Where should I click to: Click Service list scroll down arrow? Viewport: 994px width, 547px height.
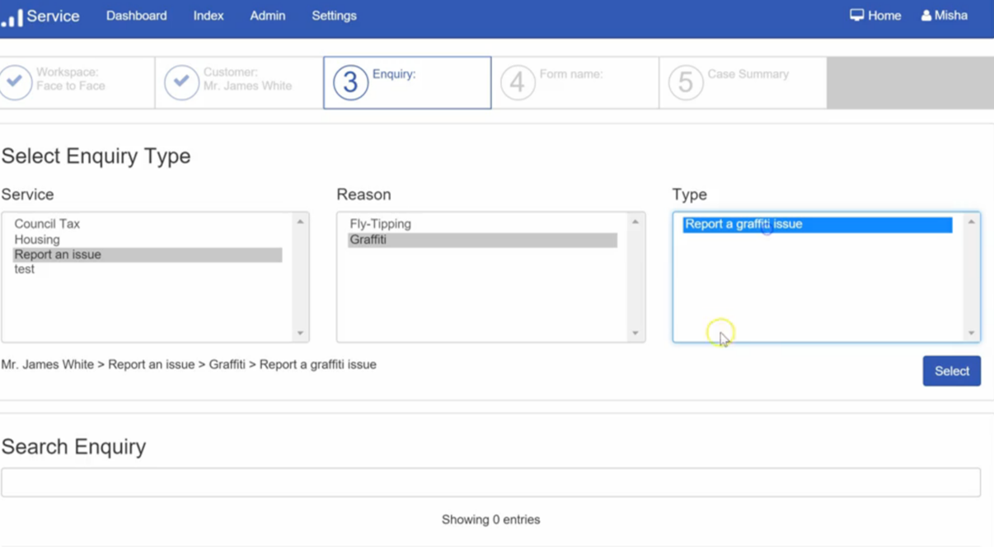point(300,334)
